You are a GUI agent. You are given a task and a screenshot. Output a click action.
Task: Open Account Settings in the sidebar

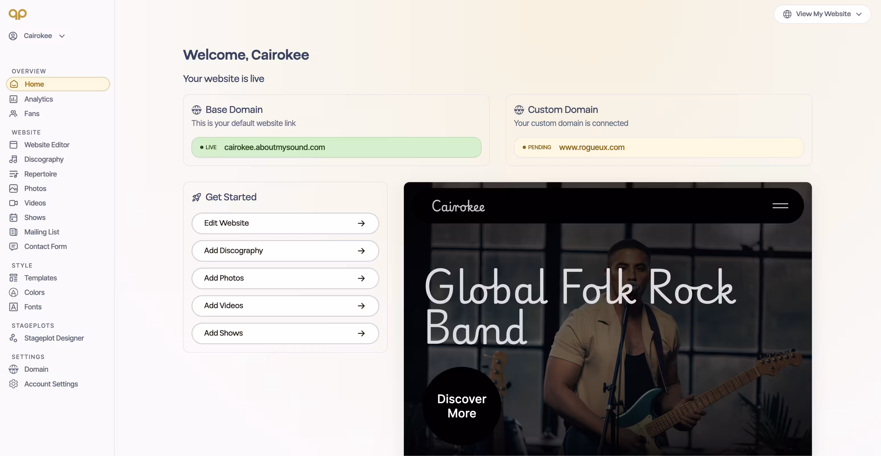51,384
